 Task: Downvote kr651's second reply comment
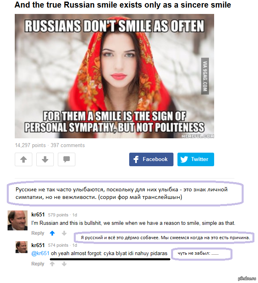tap(64, 264)
